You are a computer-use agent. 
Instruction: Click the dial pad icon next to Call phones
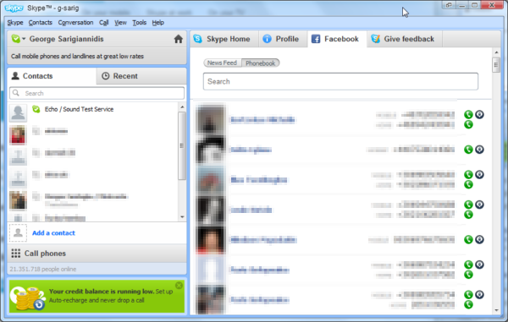[15, 254]
